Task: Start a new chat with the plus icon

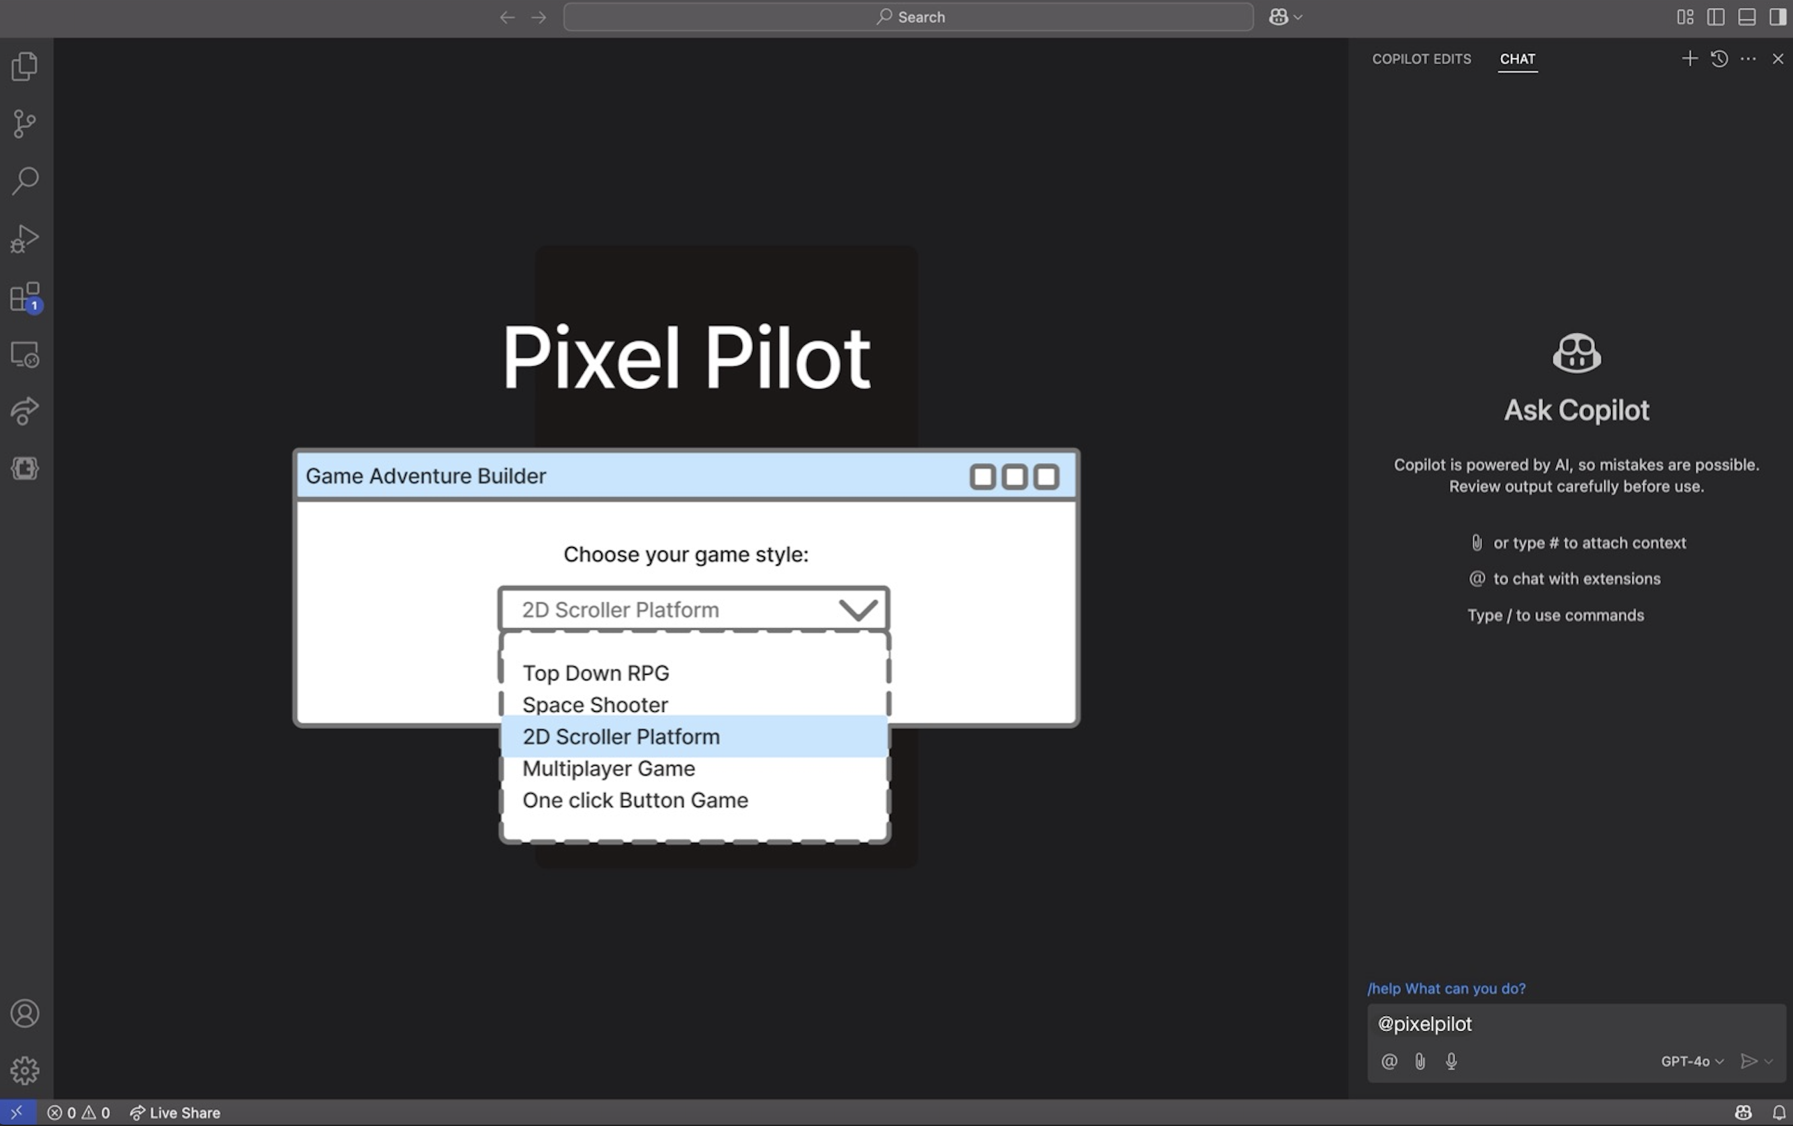Action: click(x=1689, y=59)
